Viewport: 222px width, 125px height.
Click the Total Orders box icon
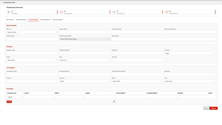coord(9,12)
